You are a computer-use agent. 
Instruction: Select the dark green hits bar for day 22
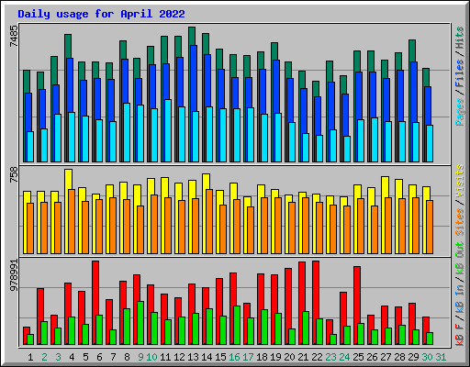point(316,89)
